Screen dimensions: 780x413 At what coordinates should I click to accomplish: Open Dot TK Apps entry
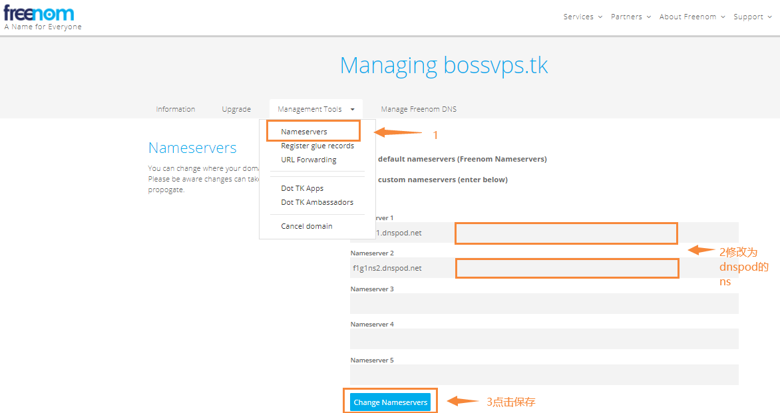(x=302, y=188)
